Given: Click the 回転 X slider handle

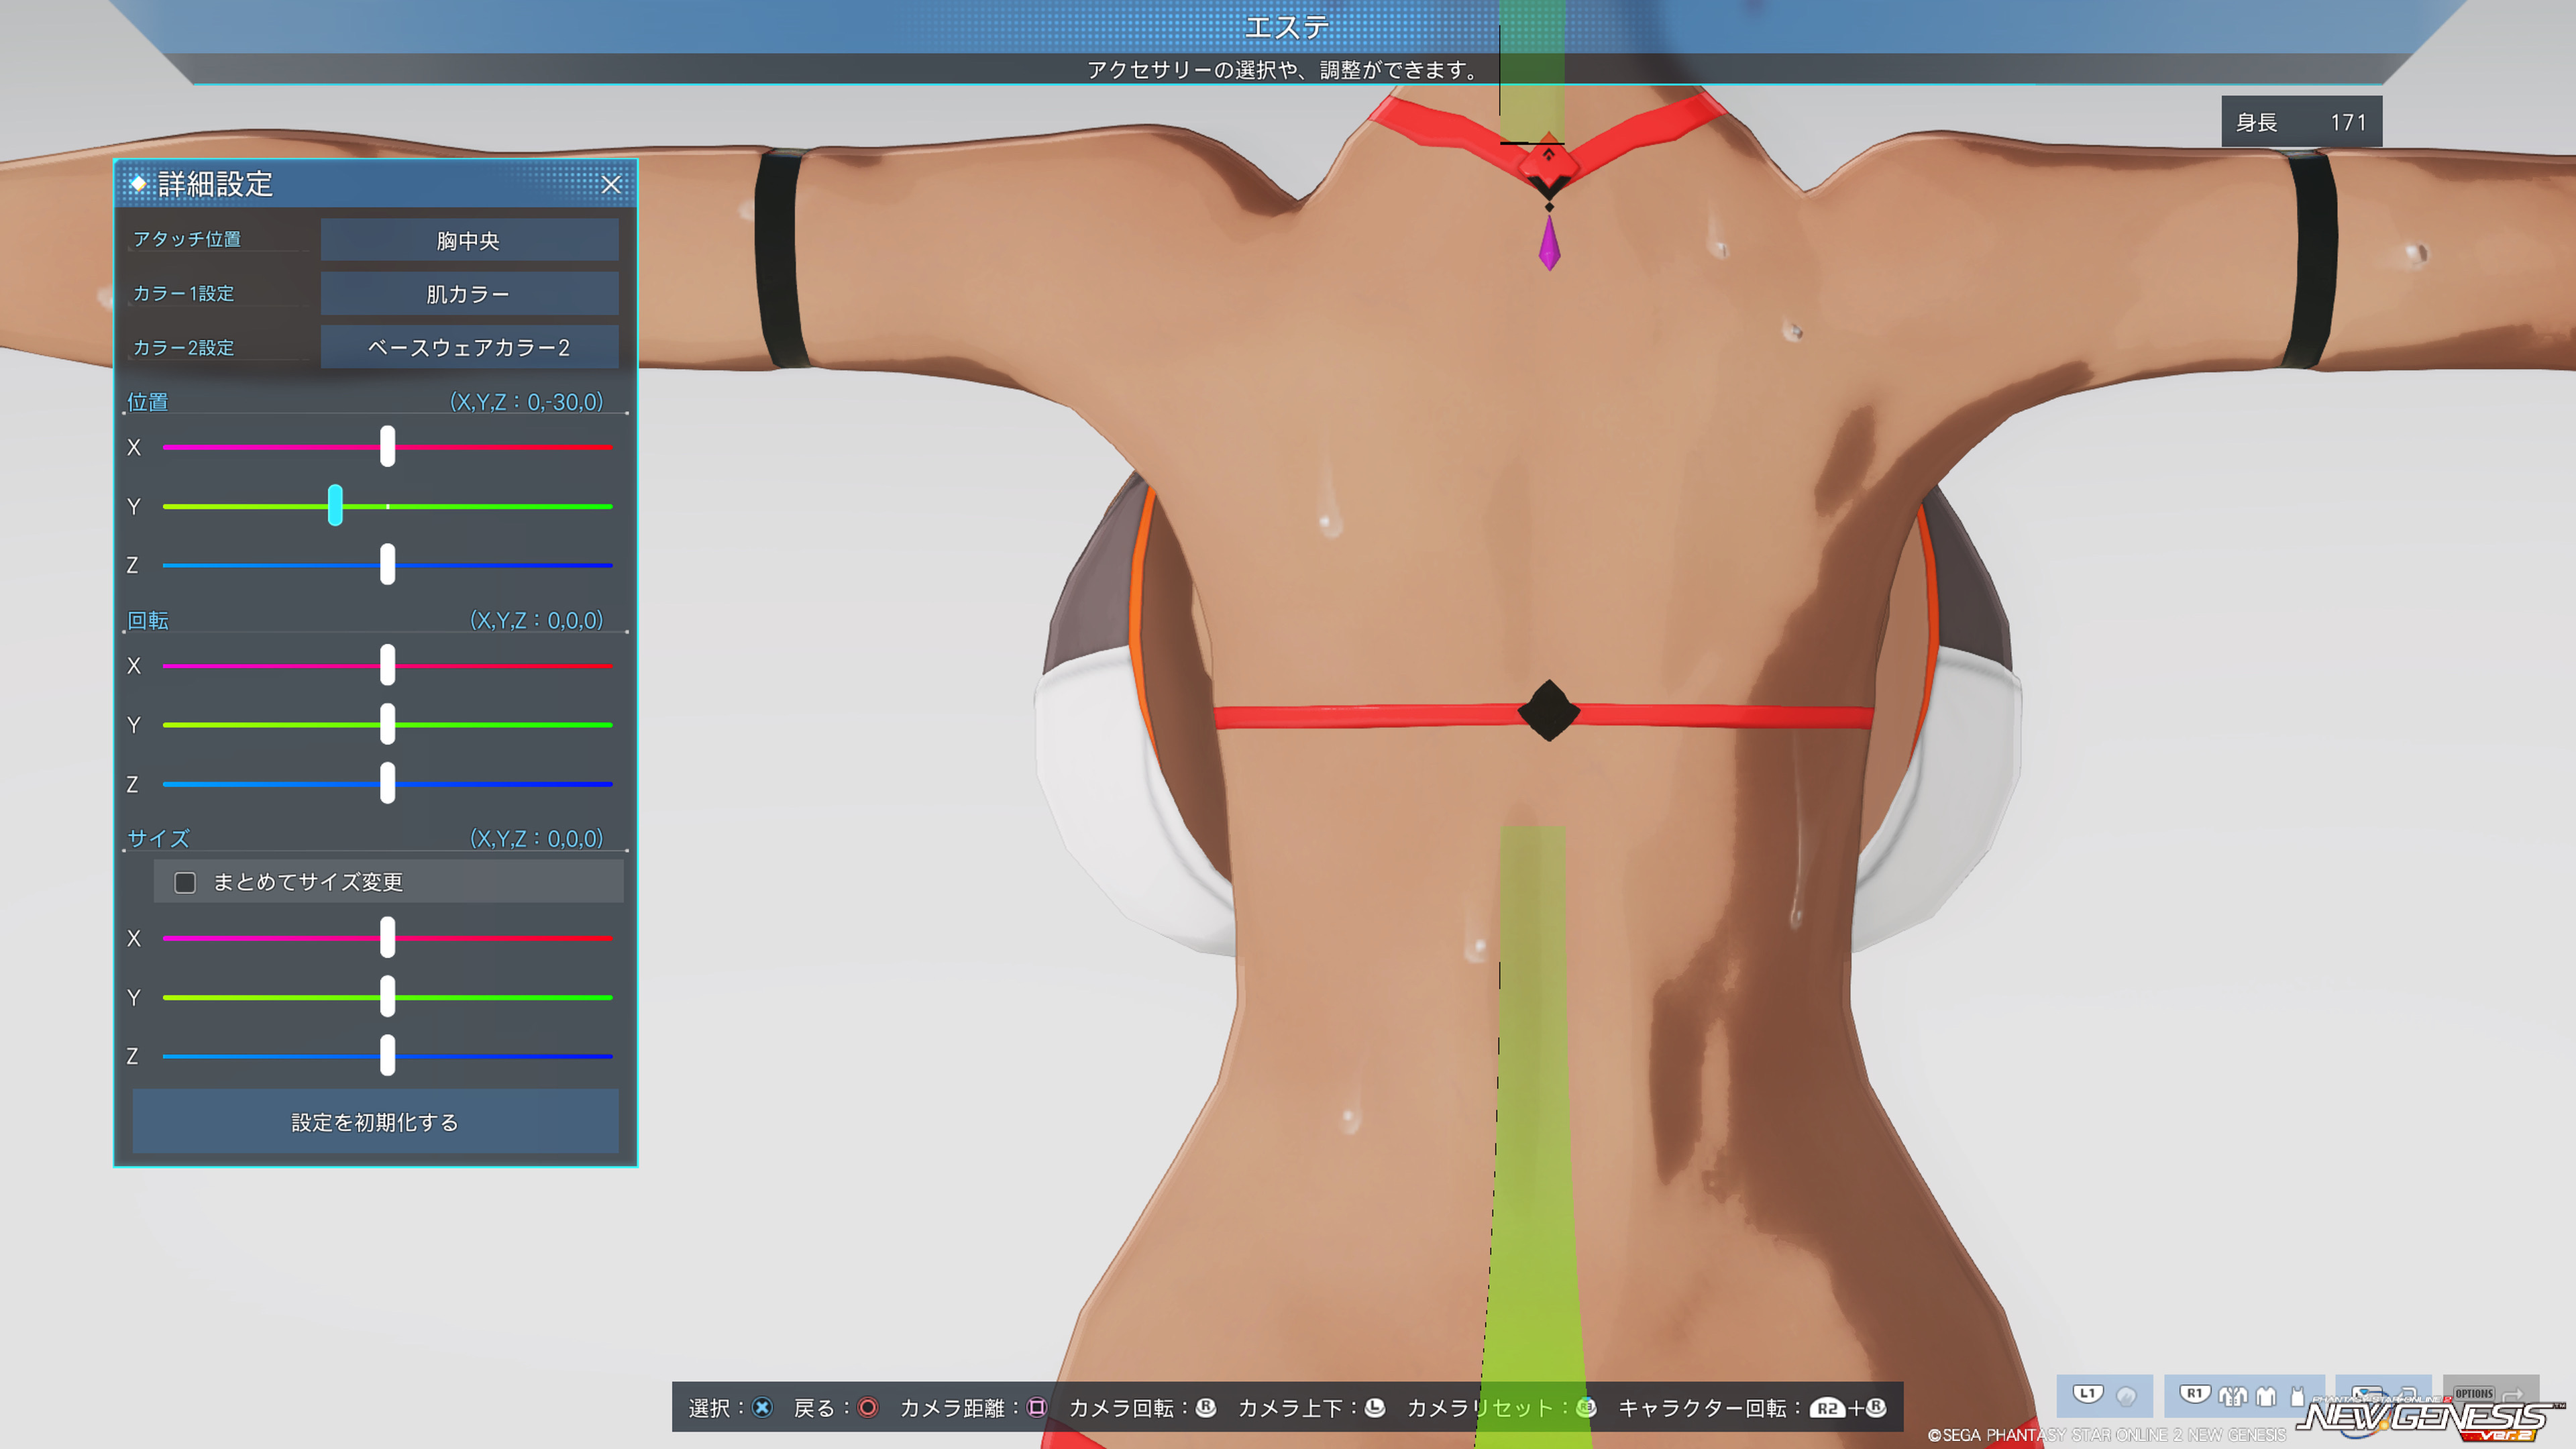Looking at the screenshot, I should click(x=387, y=665).
